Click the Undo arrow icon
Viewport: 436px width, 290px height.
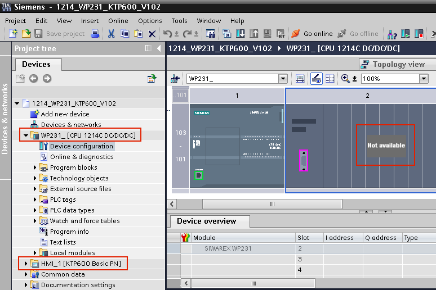(168, 34)
